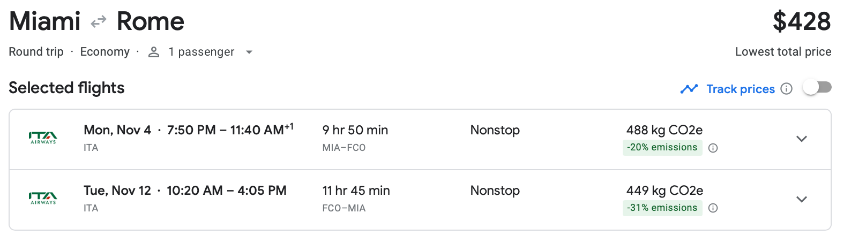Expand the Mon, Nov 4 flight details
Viewport: 851px width, 243px height.
[802, 139]
